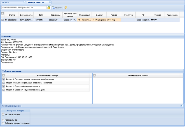Click the Атрибуты column header
Viewport: 185px width, 127px height.
[x=128, y=15]
